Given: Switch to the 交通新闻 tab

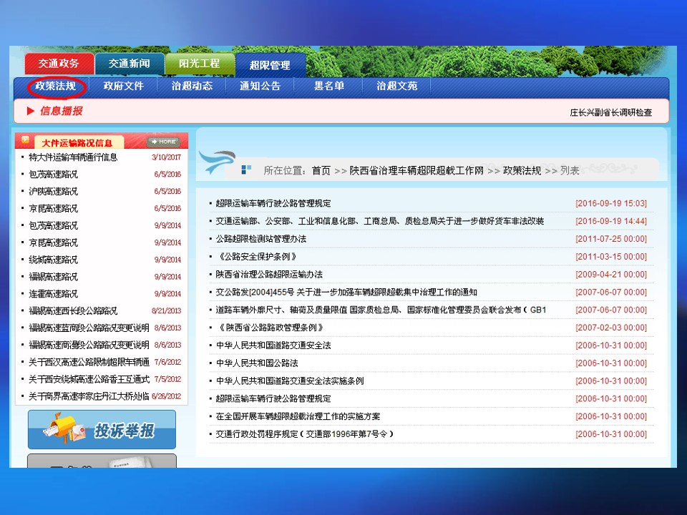Looking at the screenshot, I should tap(129, 64).
